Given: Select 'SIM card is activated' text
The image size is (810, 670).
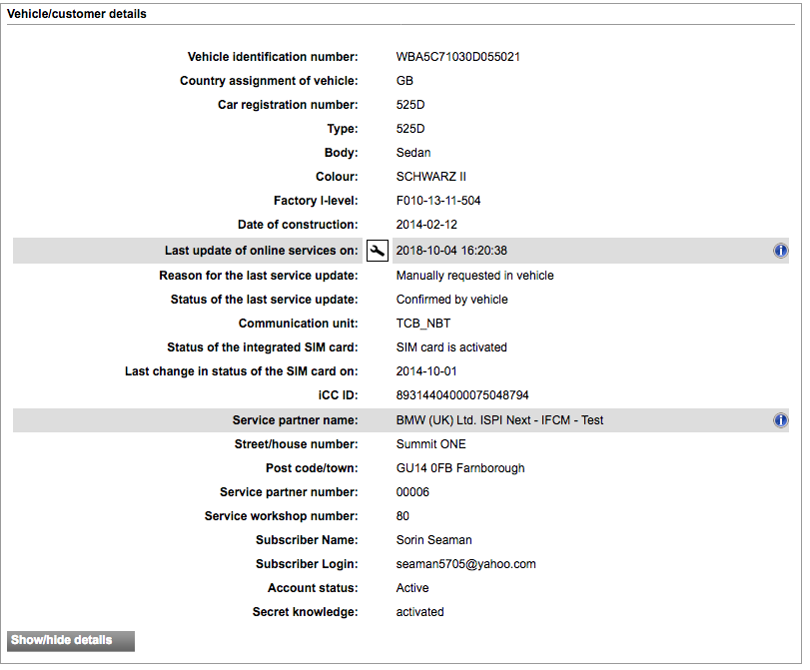Looking at the screenshot, I should [451, 347].
